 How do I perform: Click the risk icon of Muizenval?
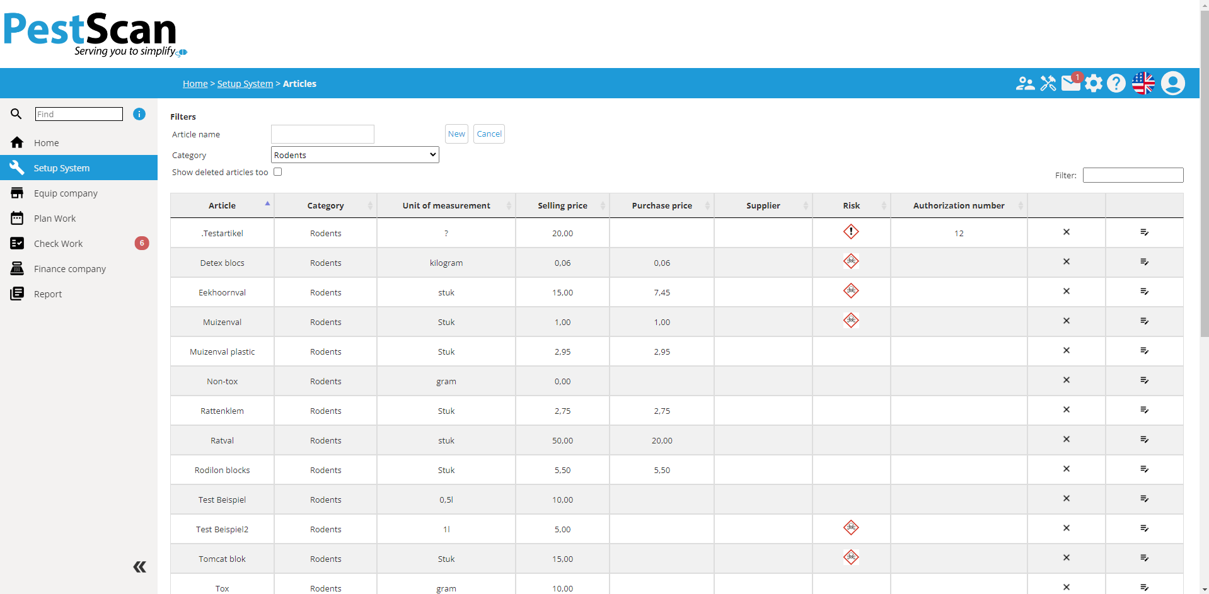point(851,321)
